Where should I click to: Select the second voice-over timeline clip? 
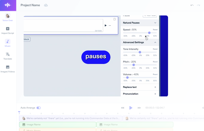tap(163, 118)
